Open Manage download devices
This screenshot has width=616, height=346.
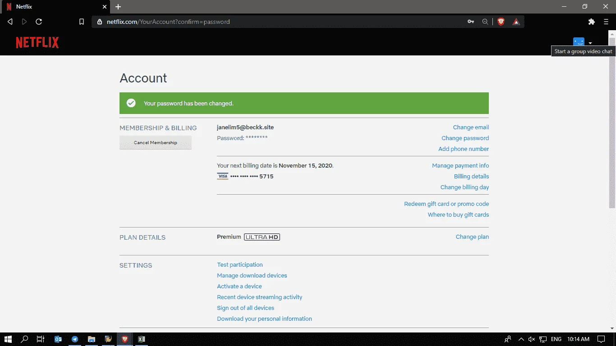coord(252,276)
